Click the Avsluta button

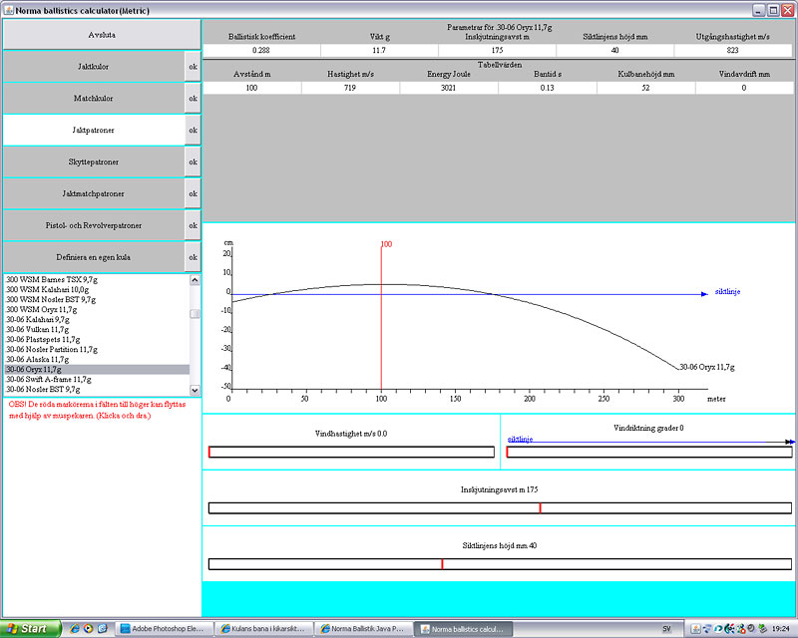95,34
